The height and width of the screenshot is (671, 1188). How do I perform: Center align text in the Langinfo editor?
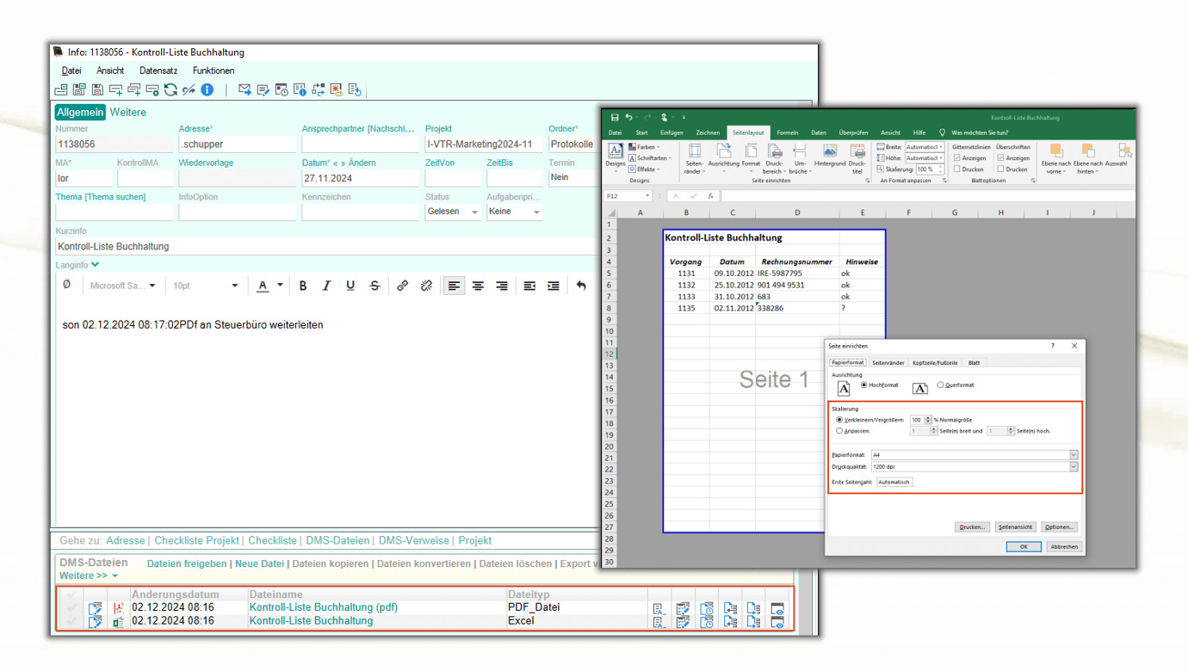click(x=478, y=286)
